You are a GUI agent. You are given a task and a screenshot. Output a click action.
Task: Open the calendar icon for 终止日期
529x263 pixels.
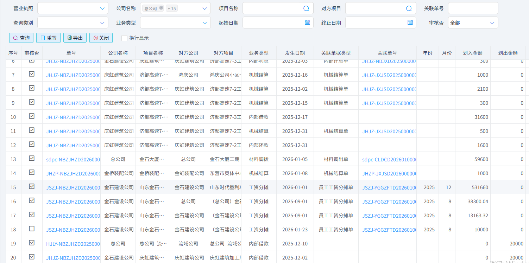point(410,22)
